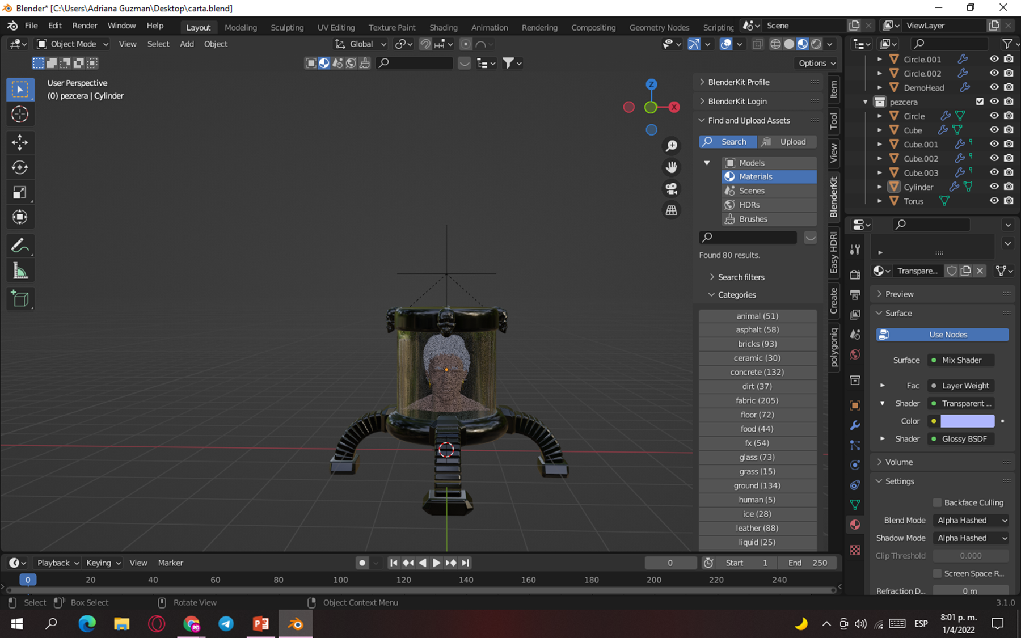Click the zoom view icon in viewport

tap(672, 146)
